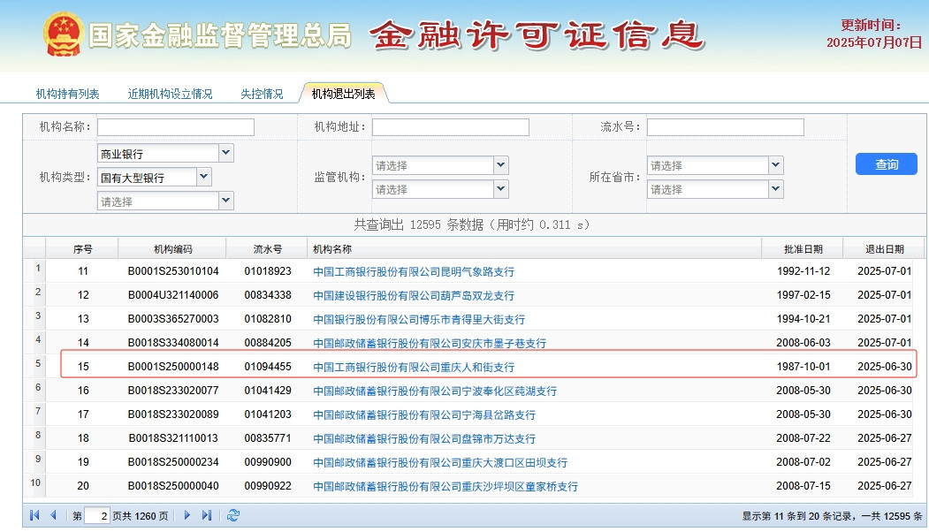The image size is (929, 532).
Task: Click serial number 00835771
Action: point(268,437)
